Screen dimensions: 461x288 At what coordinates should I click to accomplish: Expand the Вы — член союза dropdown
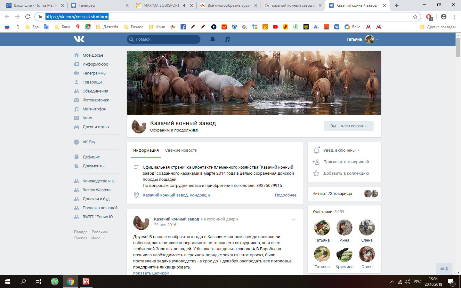pyautogui.click(x=348, y=126)
